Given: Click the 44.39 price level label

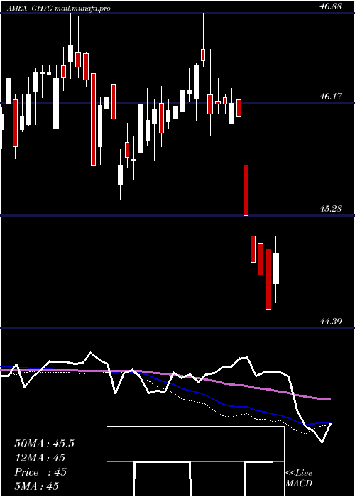Looking at the screenshot, I should coord(331,322).
